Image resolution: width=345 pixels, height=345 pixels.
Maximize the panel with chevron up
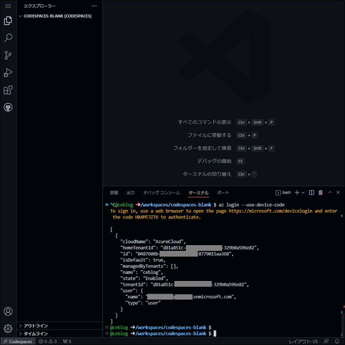click(x=330, y=192)
